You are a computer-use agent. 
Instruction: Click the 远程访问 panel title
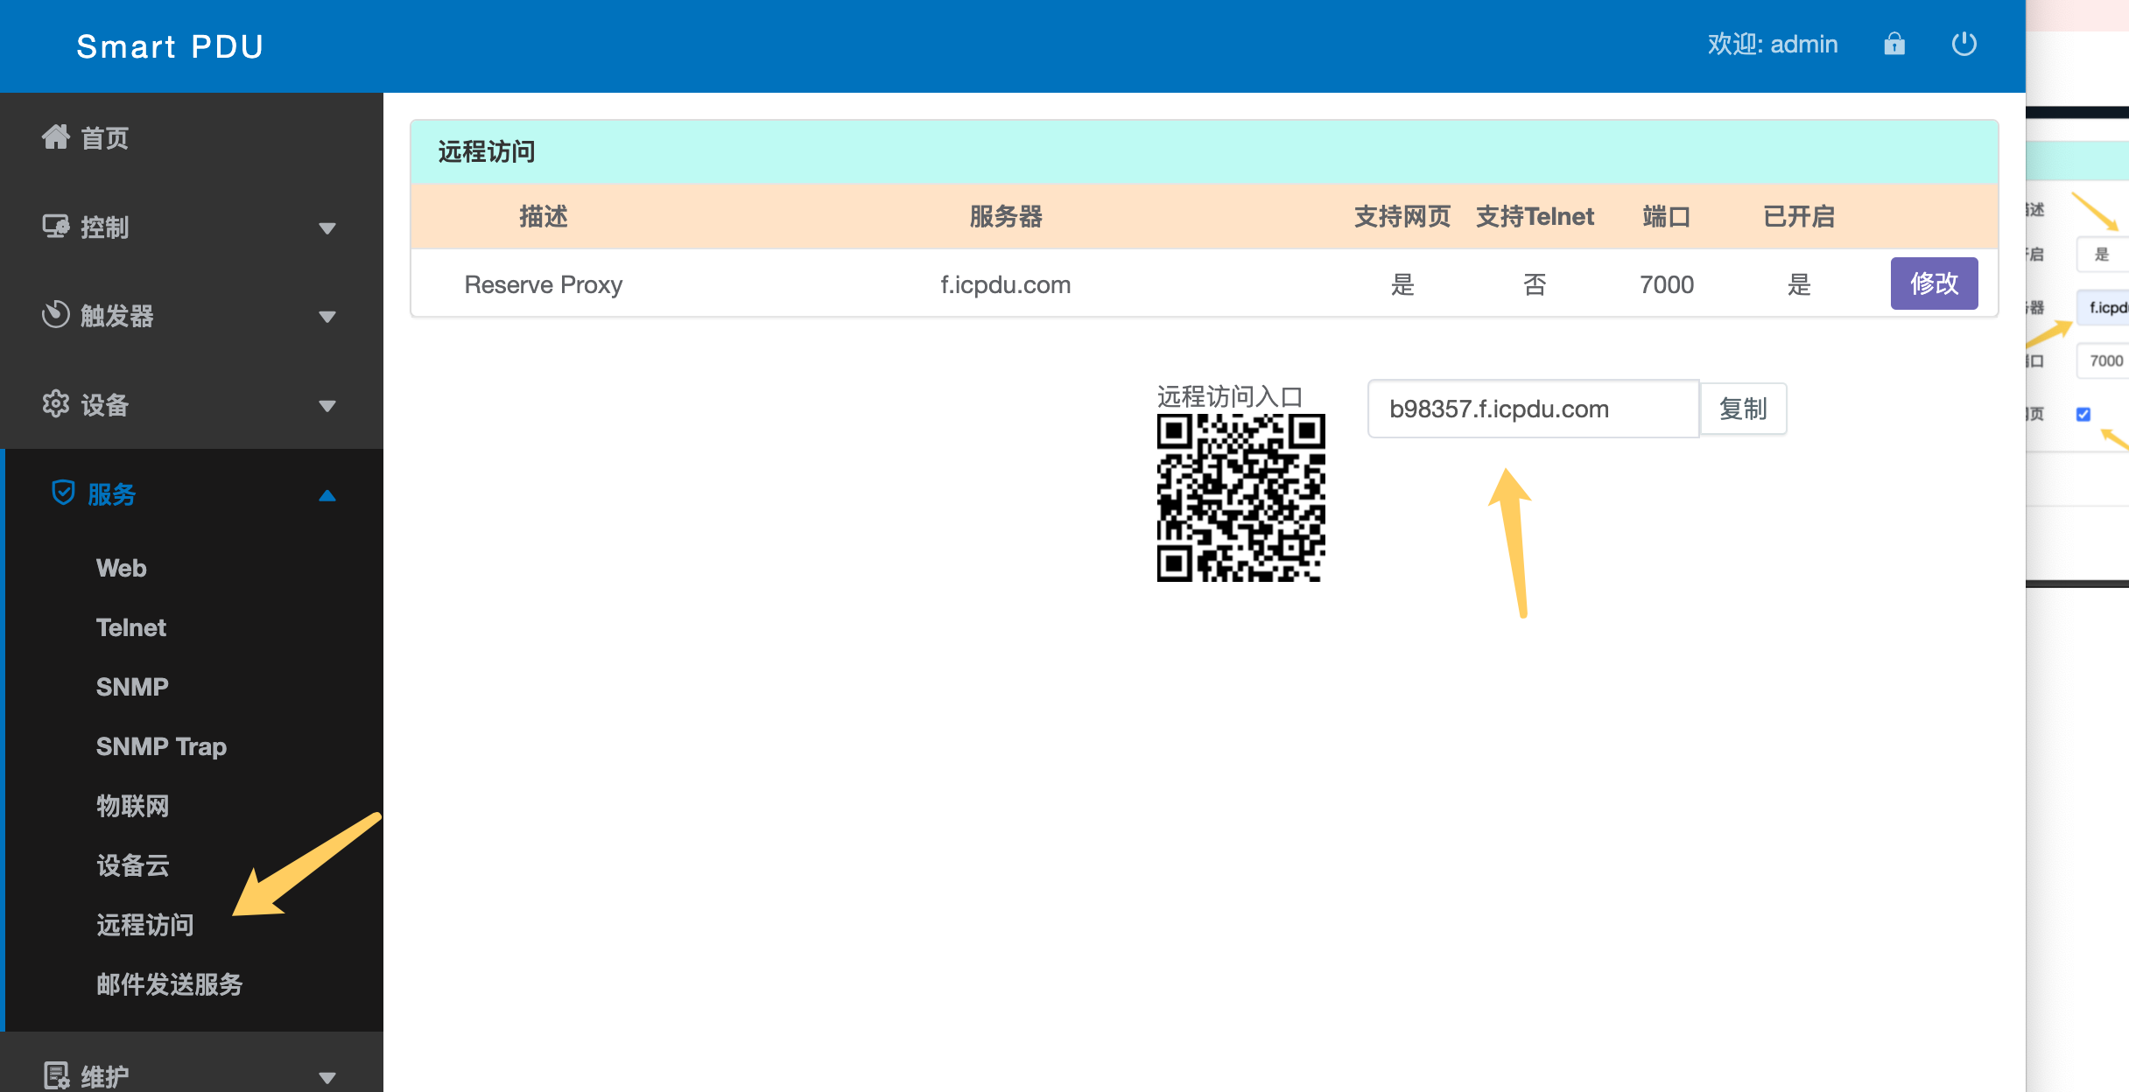(x=487, y=151)
